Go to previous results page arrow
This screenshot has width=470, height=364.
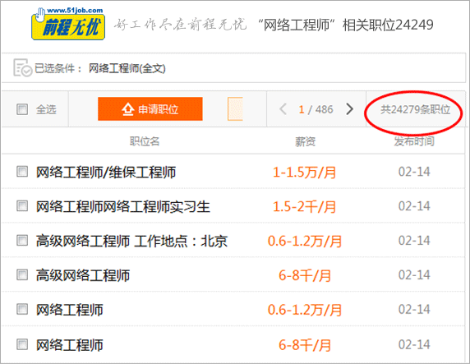283,109
